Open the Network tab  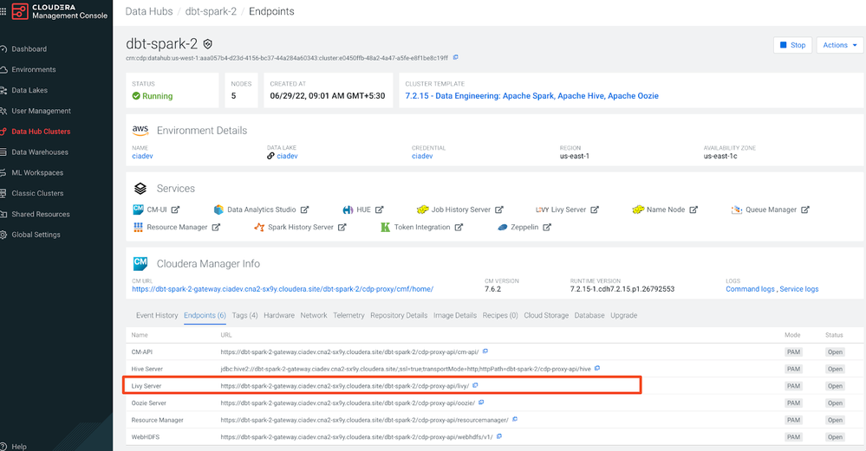[x=314, y=315]
